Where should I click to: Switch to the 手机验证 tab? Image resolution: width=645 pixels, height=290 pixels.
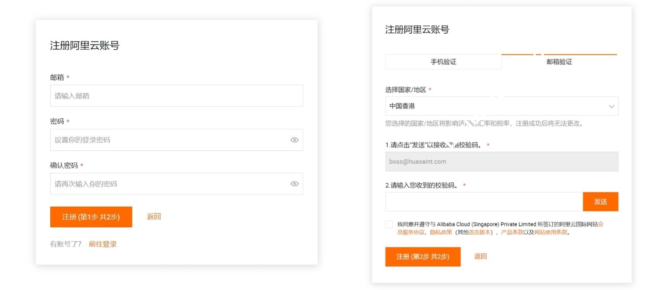click(x=443, y=62)
